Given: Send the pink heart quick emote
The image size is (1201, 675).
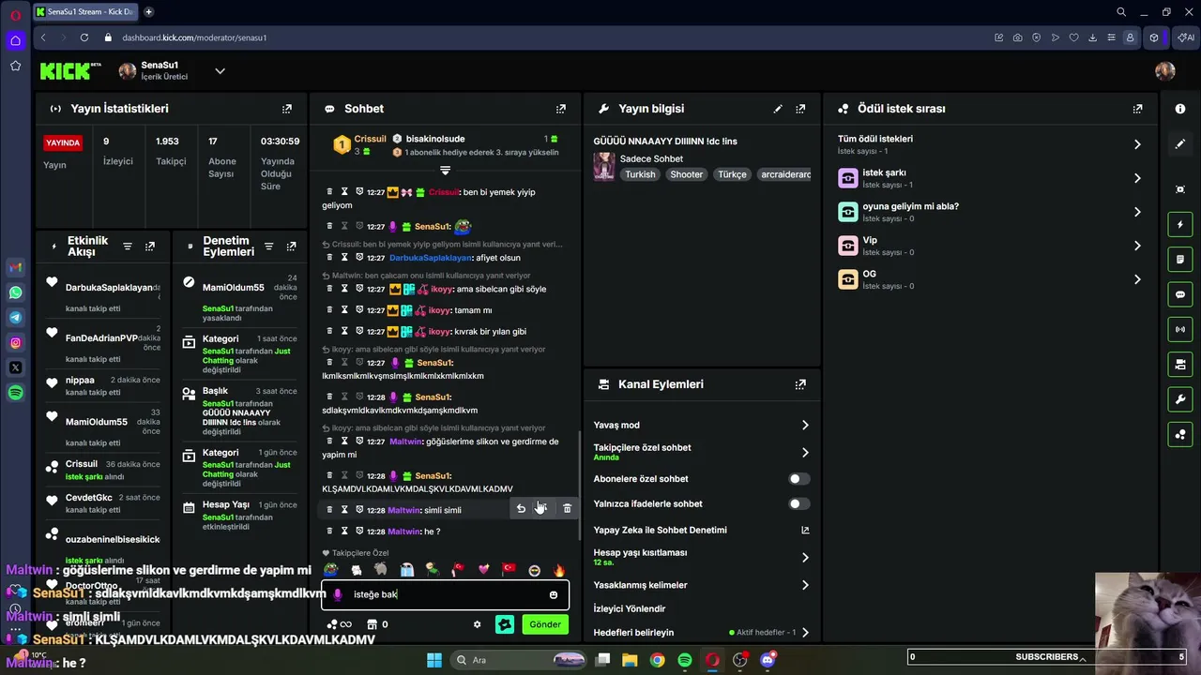Looking at the screenshot, I should [484, 570].
